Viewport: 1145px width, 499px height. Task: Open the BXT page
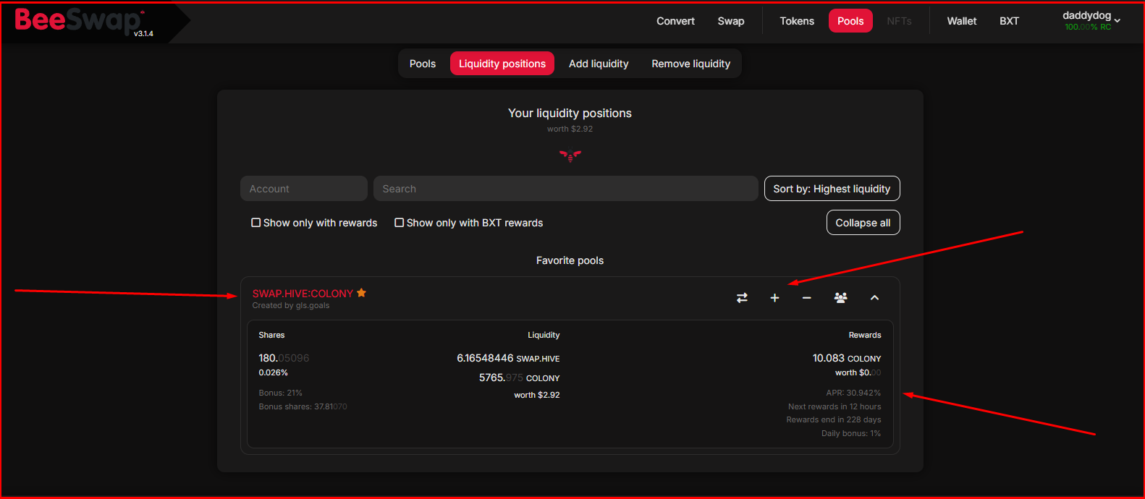tap(1009, 21)
